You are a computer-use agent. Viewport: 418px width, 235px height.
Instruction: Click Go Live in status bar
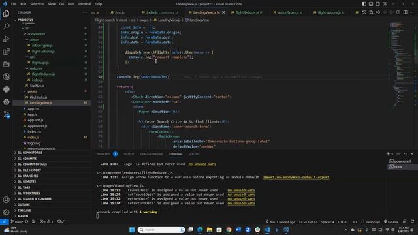click(x=391, y=222)
